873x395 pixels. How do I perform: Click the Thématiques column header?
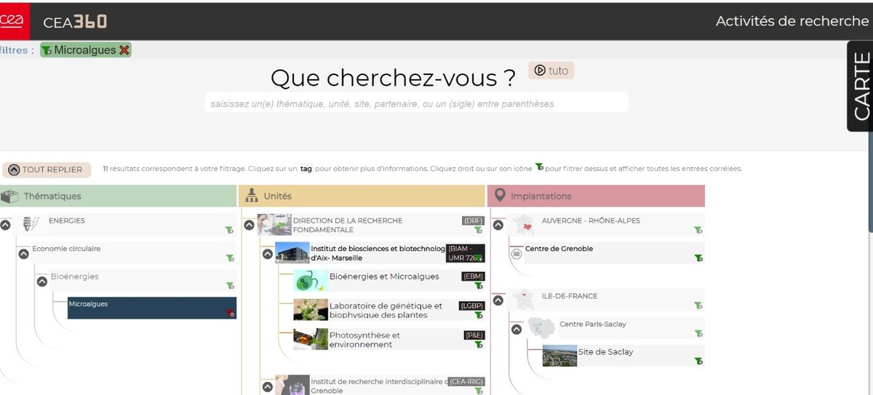[52, 196]
